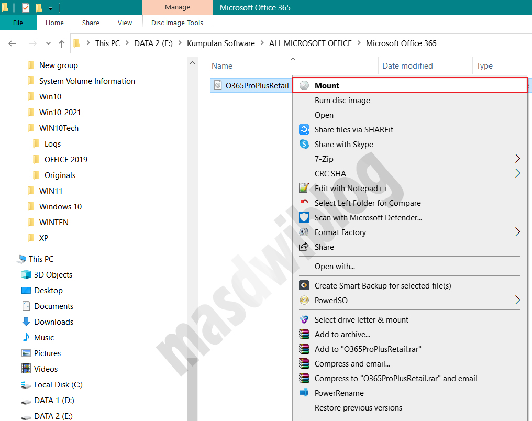The image size is (532, 421).
Task: Click the Manage contextual tab header
Action: (x=178, y=7)
